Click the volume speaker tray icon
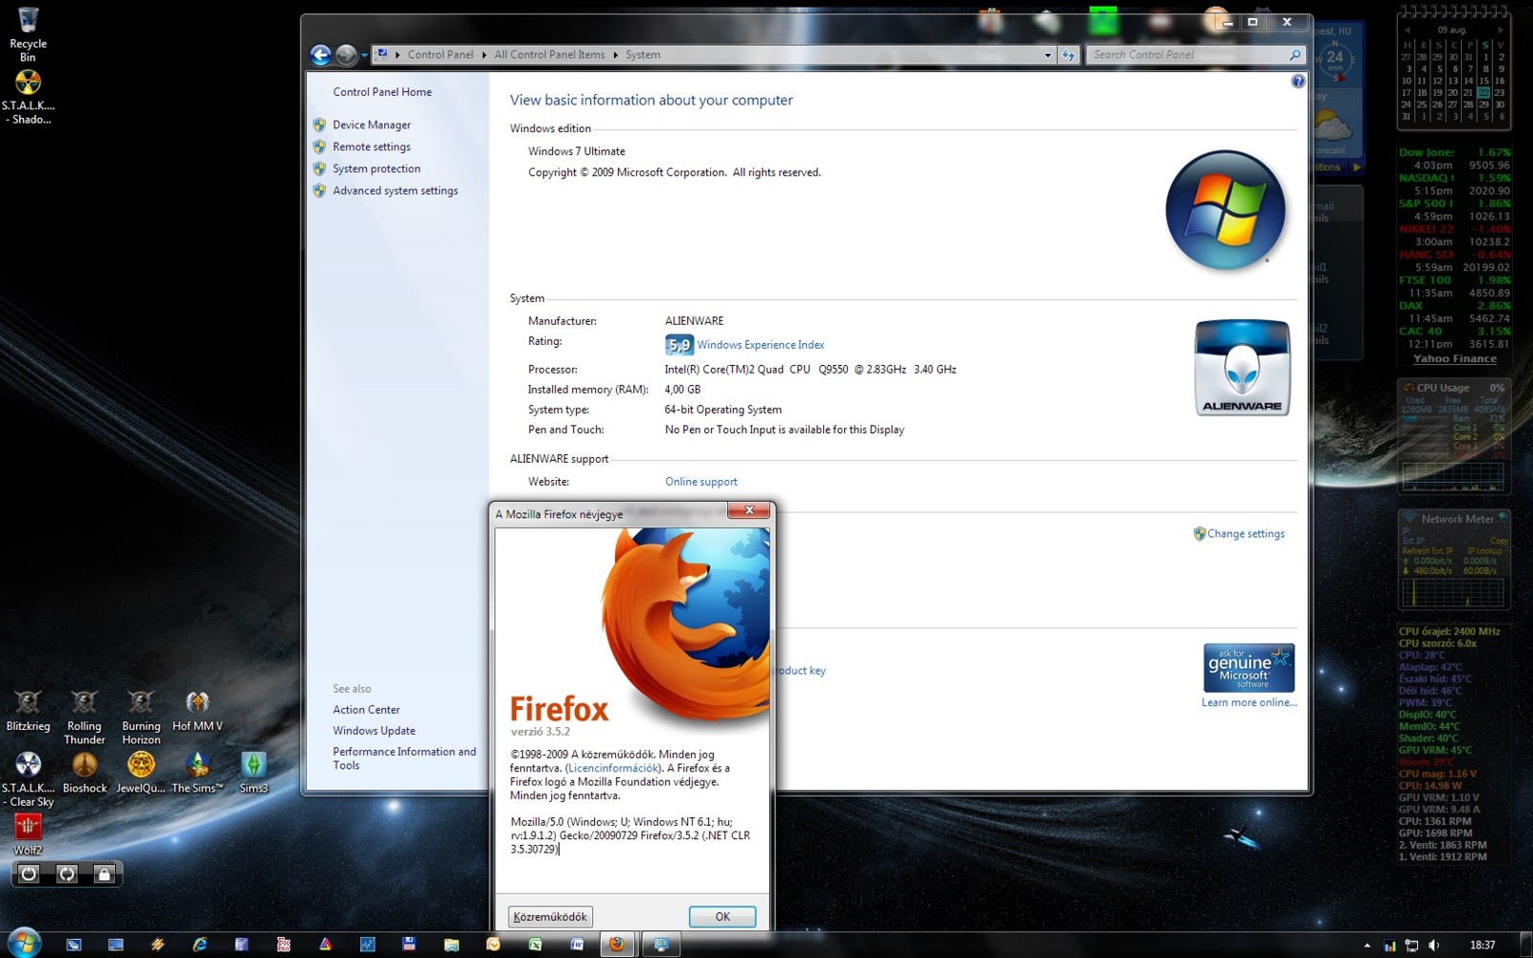The image size is (1533, 958). (1434, 946)
